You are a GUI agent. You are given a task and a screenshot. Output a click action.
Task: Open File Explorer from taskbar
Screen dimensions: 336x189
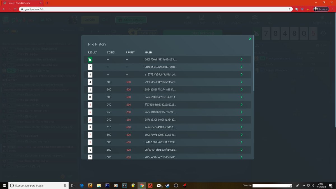coord(99,185)
